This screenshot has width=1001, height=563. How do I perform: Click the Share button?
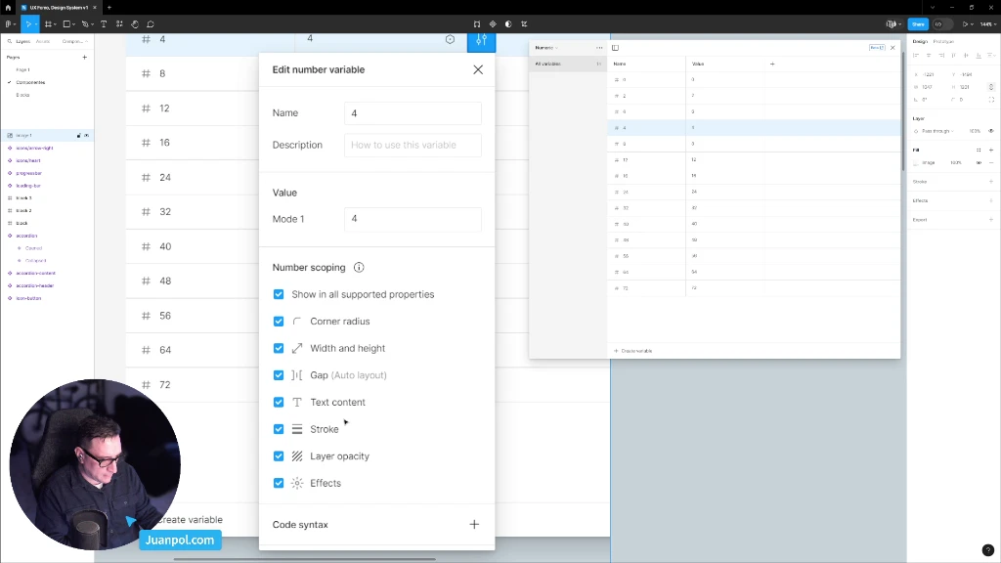(x=920, y=24)
